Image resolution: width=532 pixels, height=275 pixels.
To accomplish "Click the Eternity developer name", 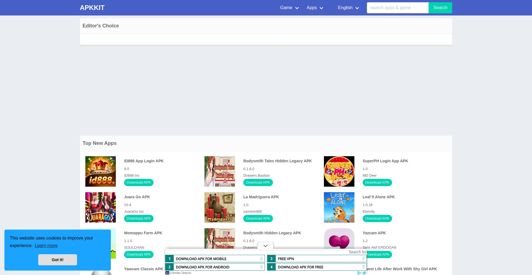I will tap(369, 212).
